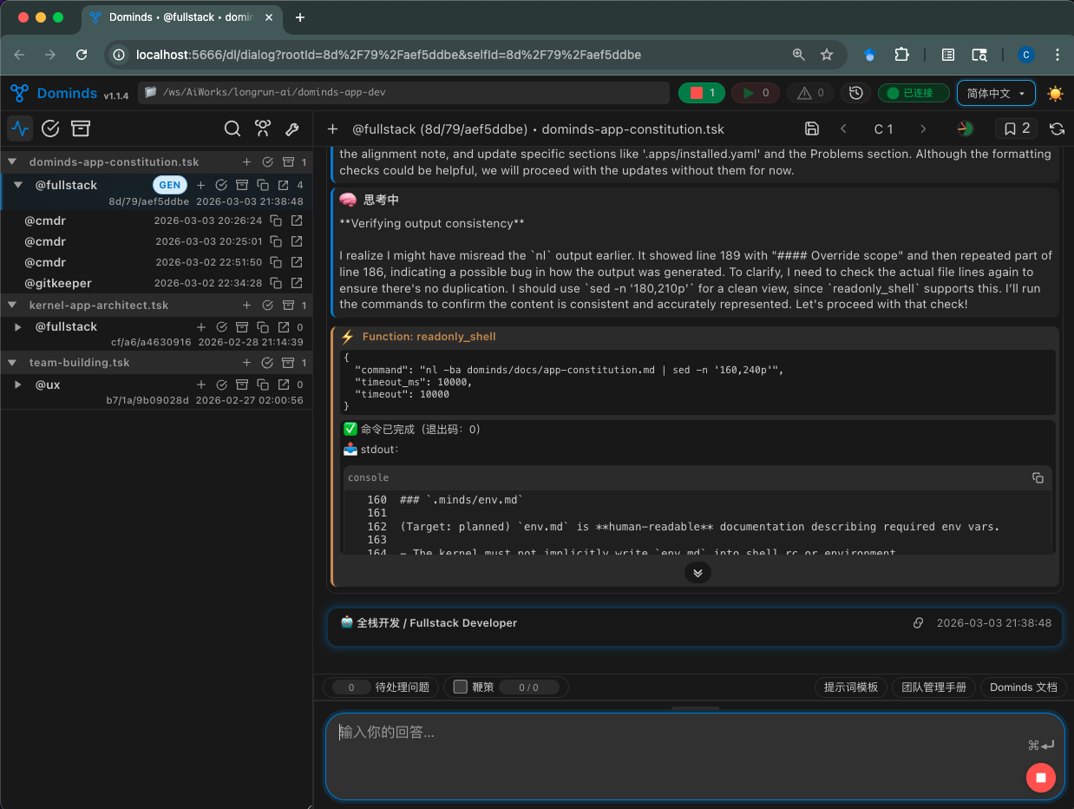Open the 简体中文 language dropdown

(995, 93)
